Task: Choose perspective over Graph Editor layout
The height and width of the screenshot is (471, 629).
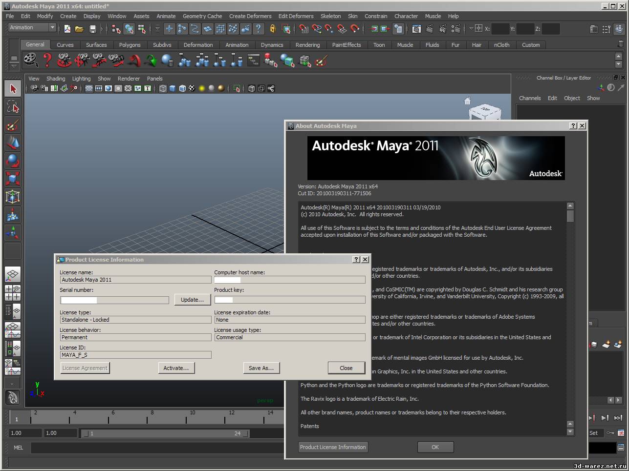Action: click(x=13, y=330)
